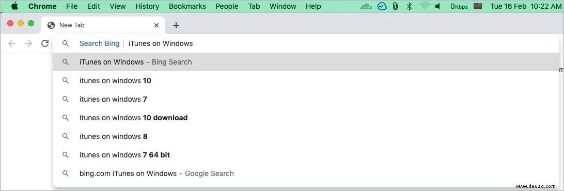
Task: Select suggestion itunes on windows 8
Action: point(306,136)
